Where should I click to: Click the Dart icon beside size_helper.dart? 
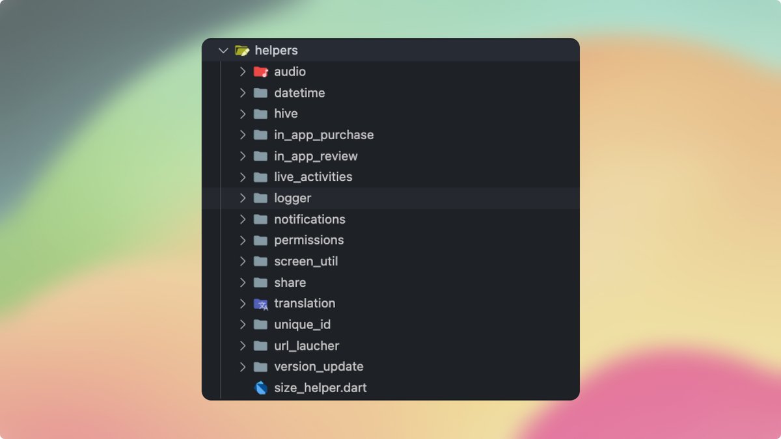[260, 387]
